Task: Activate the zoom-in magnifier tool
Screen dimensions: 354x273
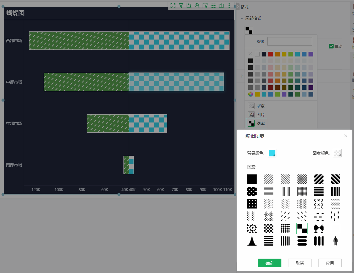Action: (197, 6)
